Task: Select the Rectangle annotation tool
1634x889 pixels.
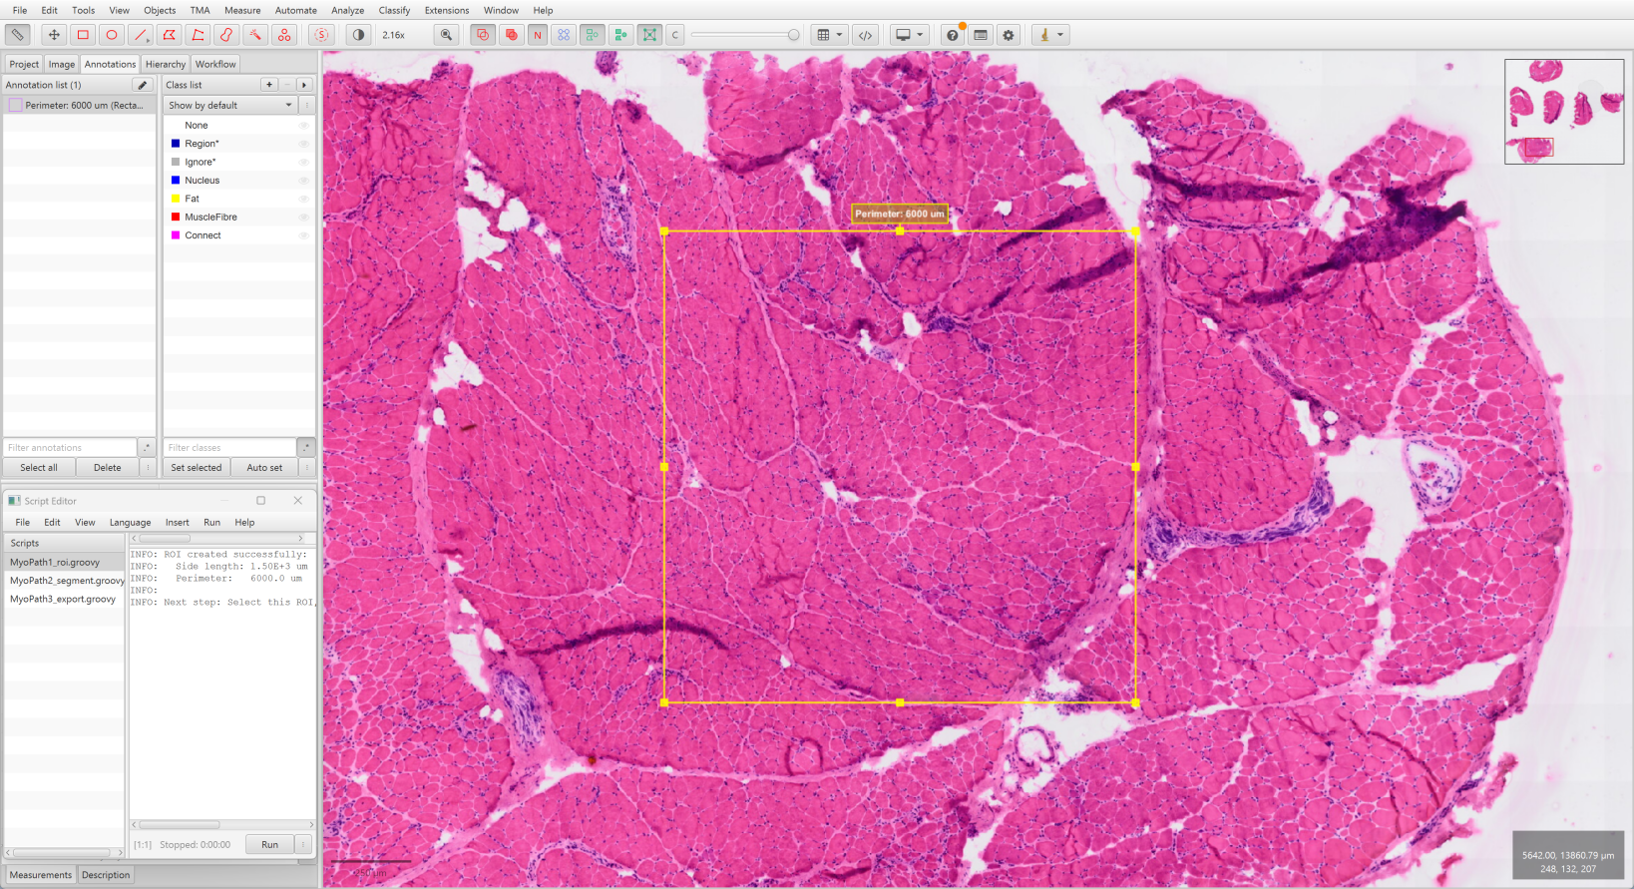Action: (x=83, y=35)
